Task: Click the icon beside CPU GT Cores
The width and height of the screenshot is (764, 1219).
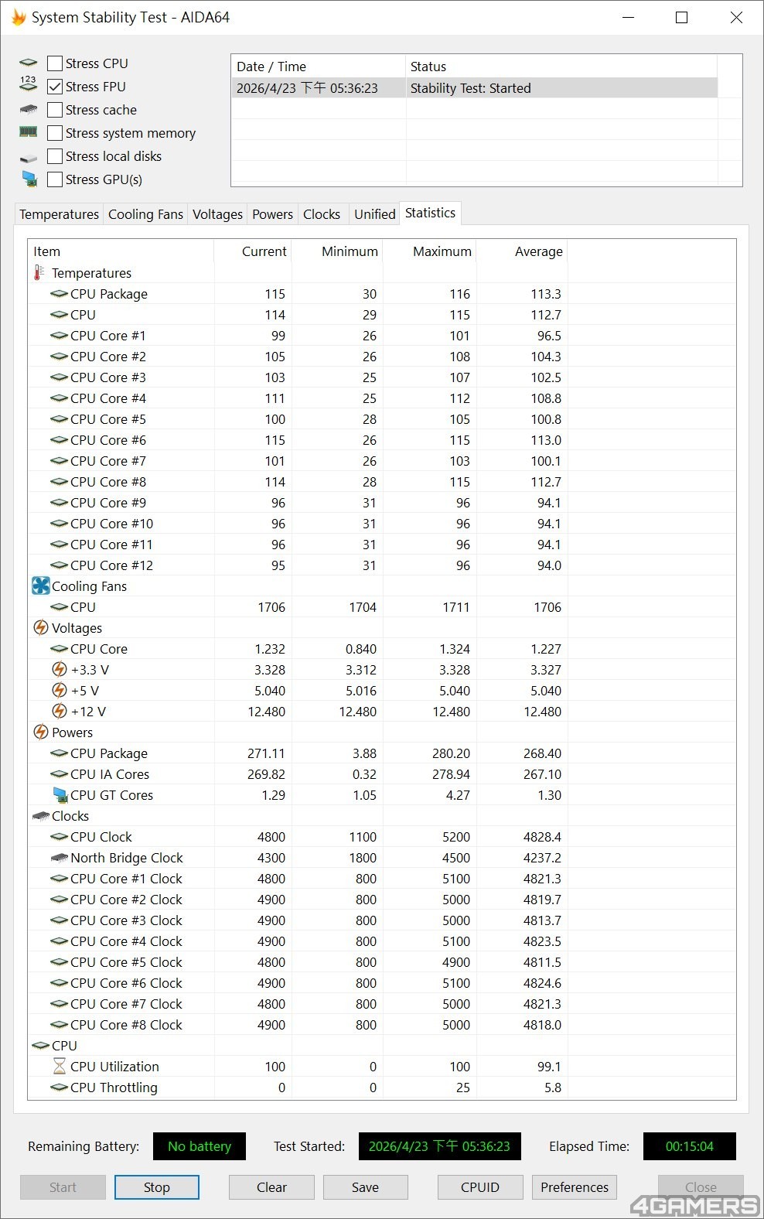Action: (x=60, y=794)
